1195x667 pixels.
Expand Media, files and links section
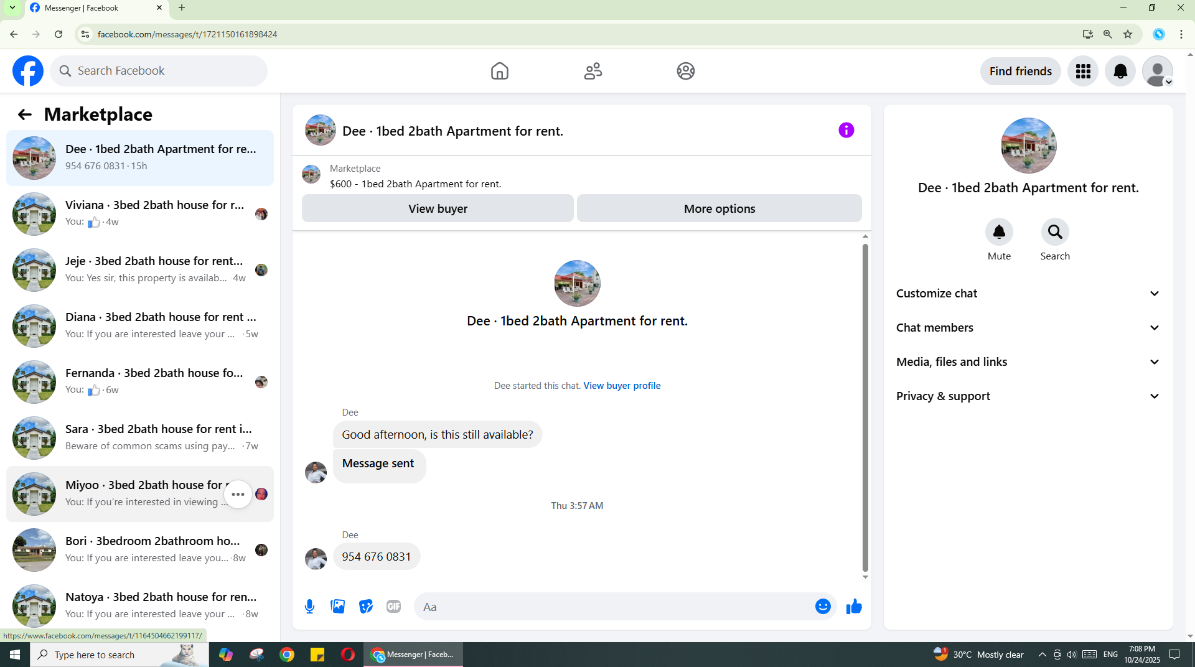click(1028, 362)
